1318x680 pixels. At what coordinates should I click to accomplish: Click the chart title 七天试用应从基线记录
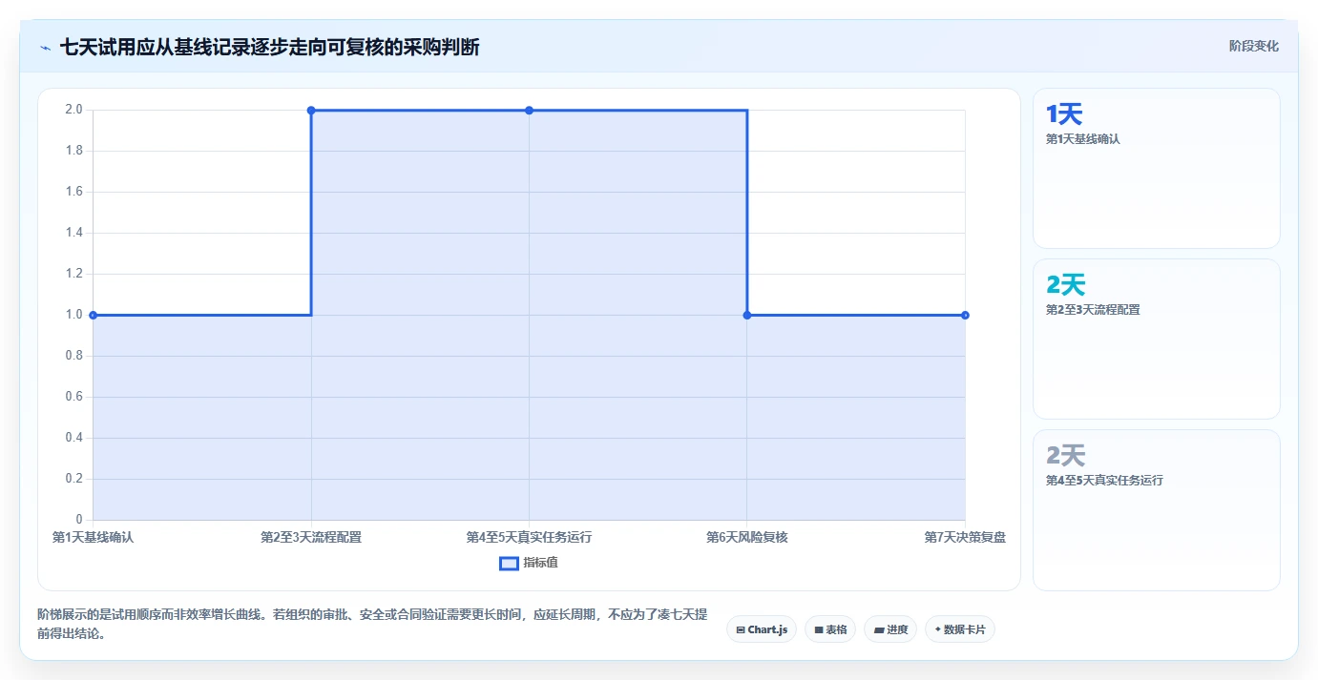[270, 47]
